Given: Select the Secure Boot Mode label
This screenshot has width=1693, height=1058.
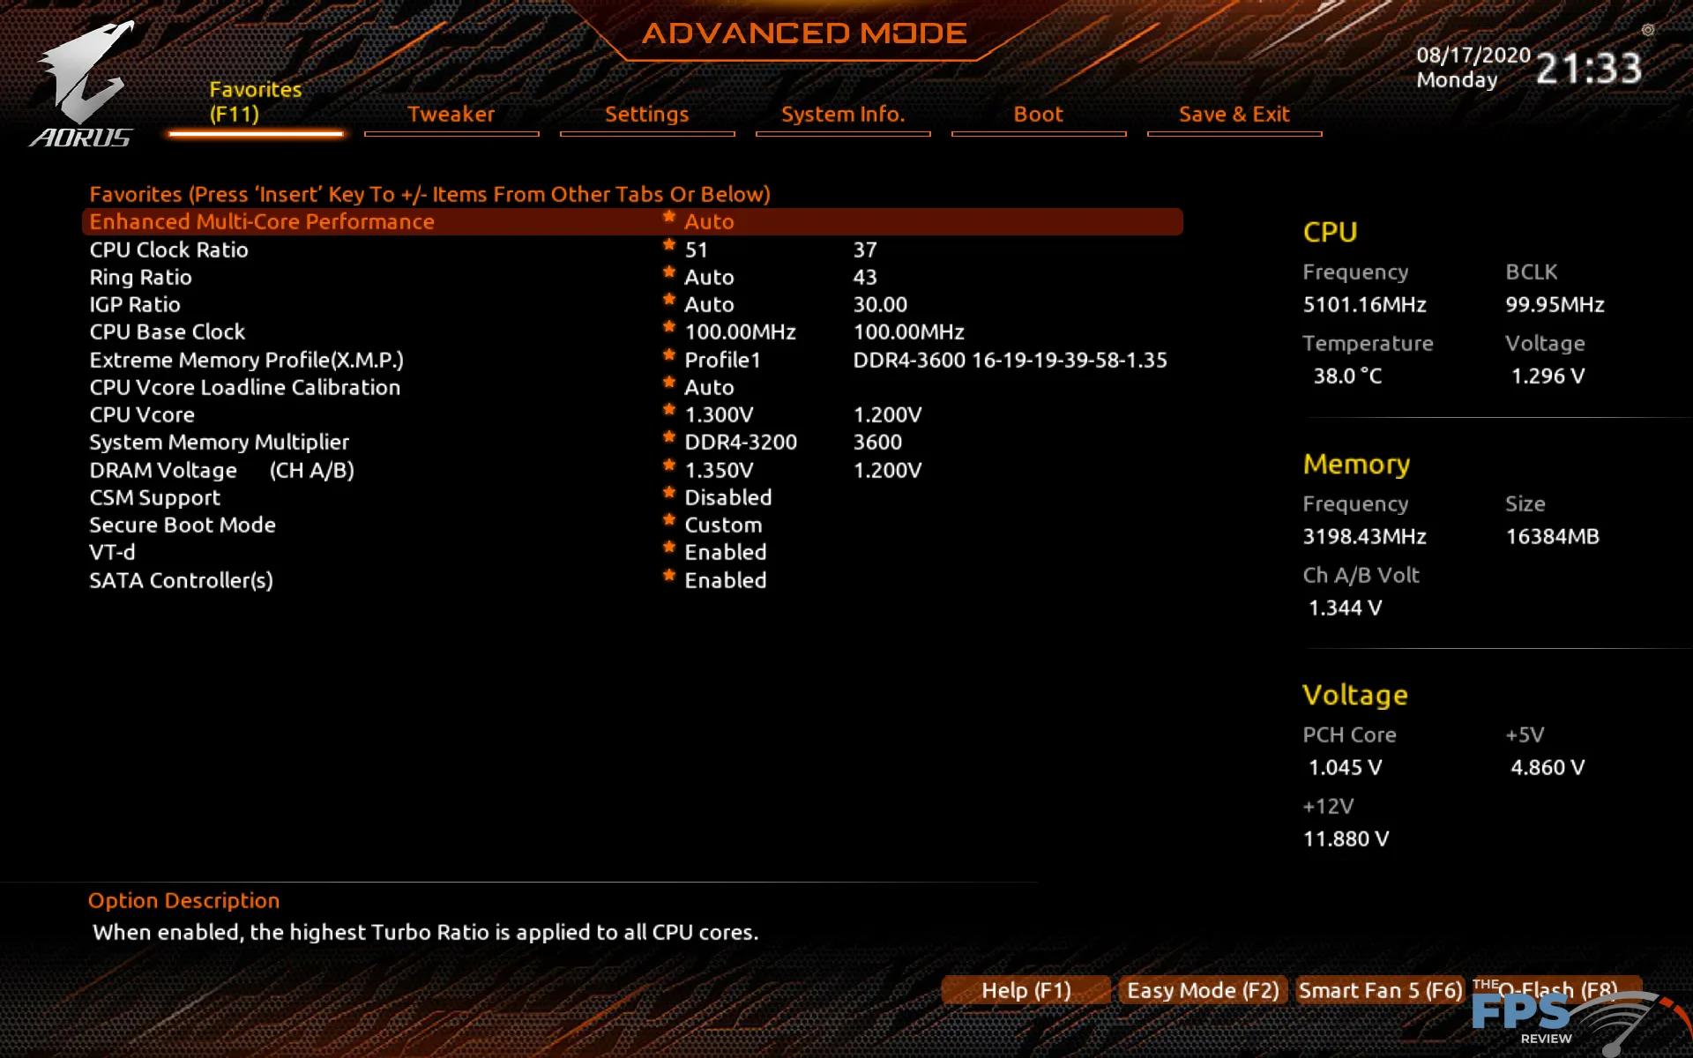Looking at the screenshot, I should [x=183, y=525].
